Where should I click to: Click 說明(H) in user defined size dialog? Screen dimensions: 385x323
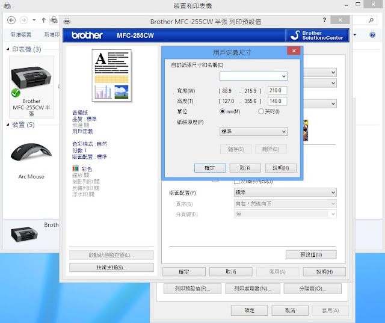click(281, 168)
